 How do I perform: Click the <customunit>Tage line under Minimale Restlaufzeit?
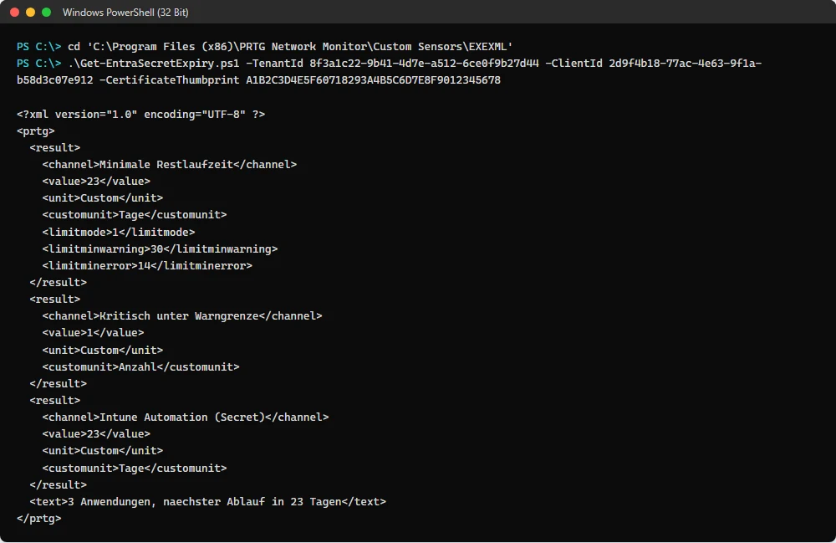(135, 214)
